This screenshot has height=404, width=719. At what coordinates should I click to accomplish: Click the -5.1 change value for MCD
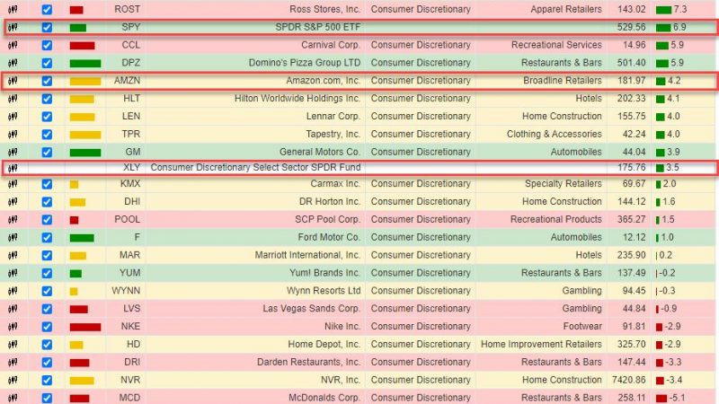point(679,398)
